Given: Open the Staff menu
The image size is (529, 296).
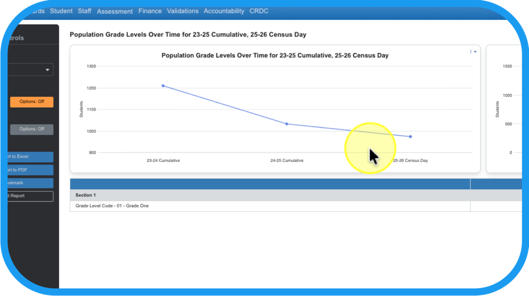Looking at the screenshot, I should [84, 11].
